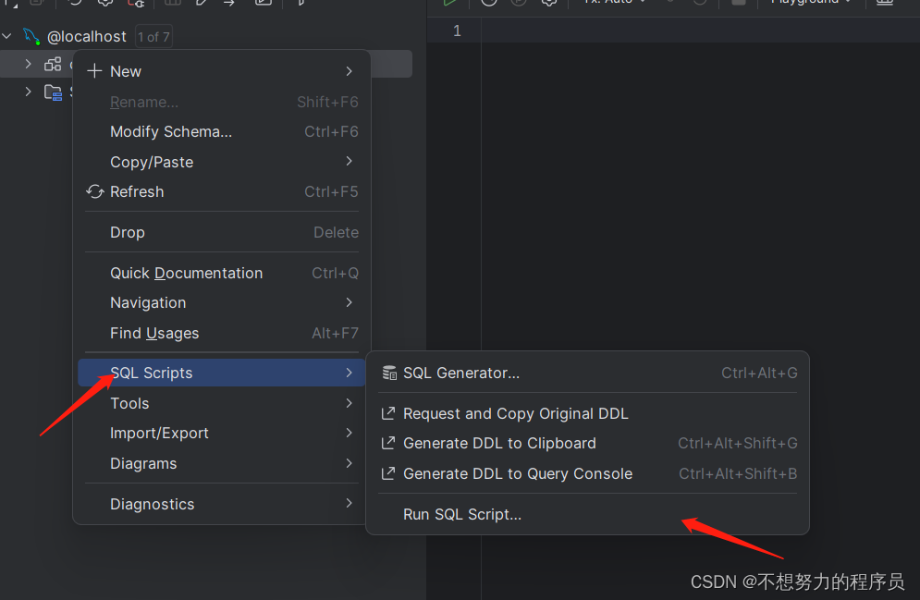
Task: Click the schema icon in the selected tree row
Action: (x=53, y=64)
